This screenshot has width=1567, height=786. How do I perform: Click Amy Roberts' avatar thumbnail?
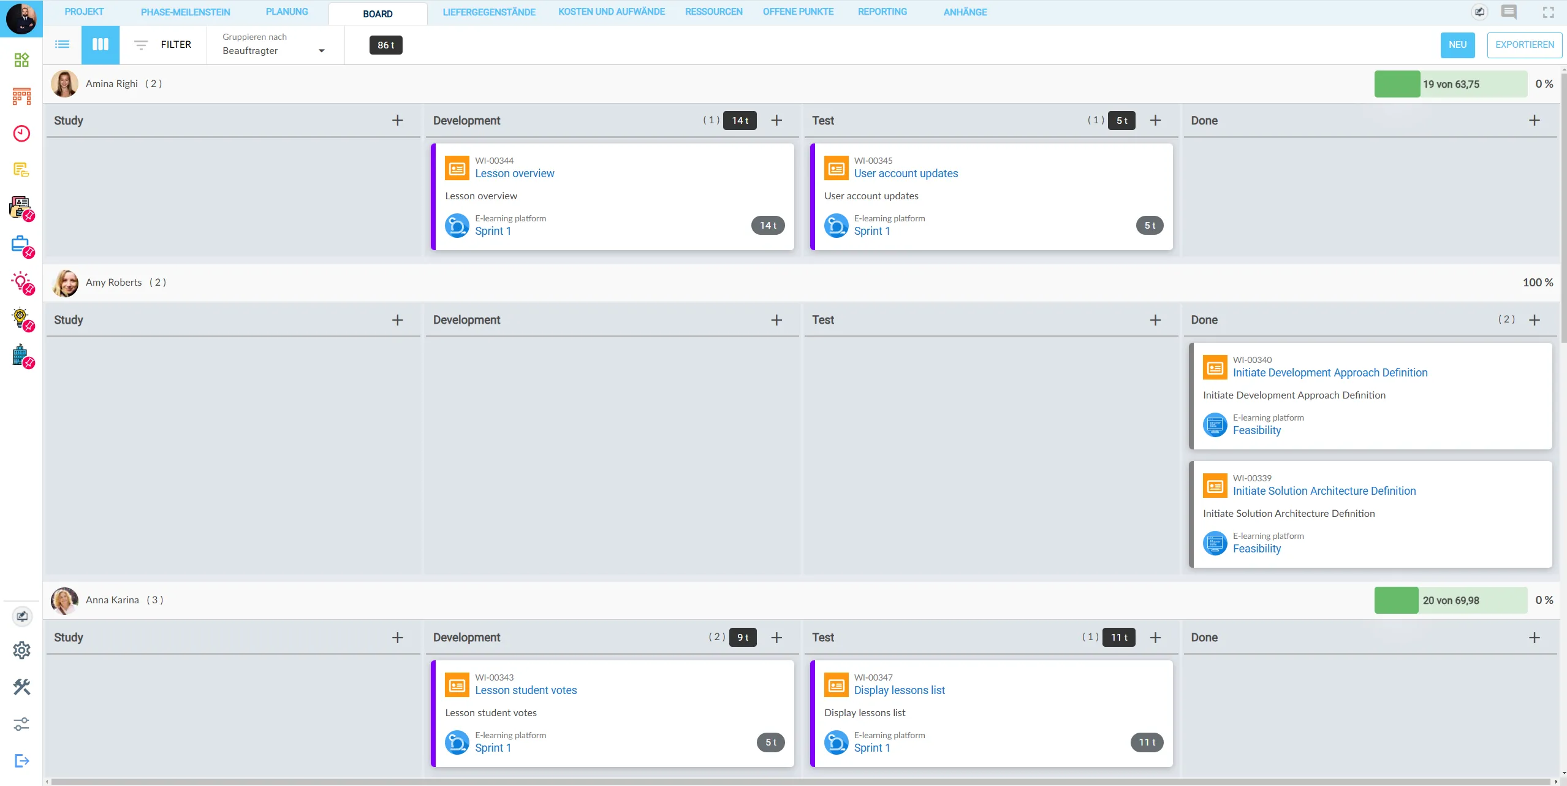pyautogui.click(x=64, y=283)
